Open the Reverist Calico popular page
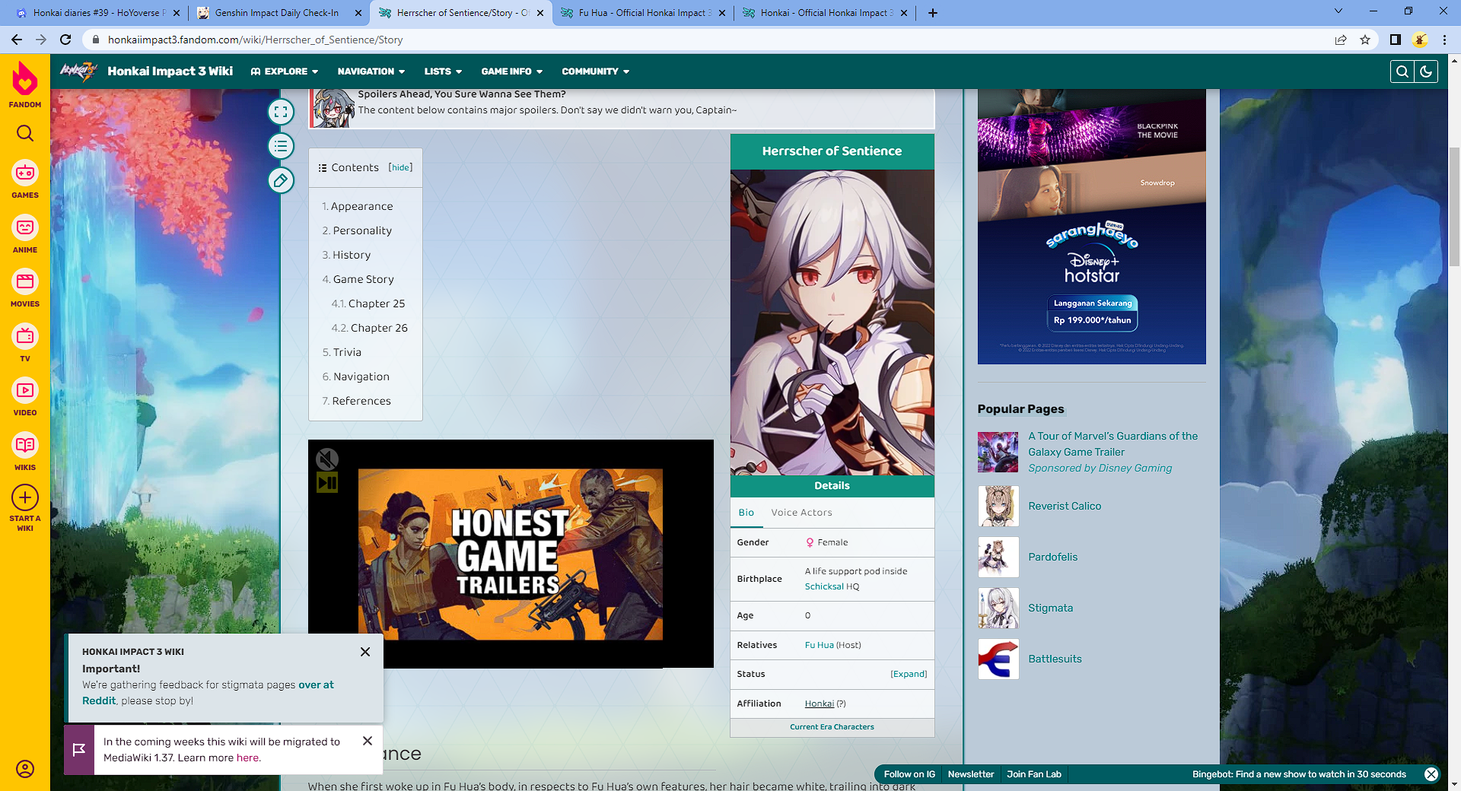The width and height of the screenshot is (1461, 791). point(1065,506)
